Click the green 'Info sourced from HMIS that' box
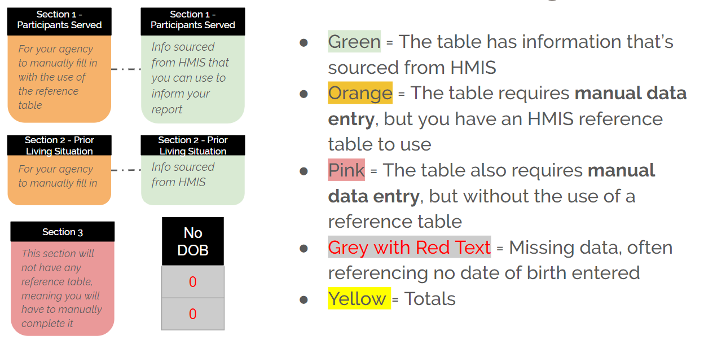This screenshot has height=340, width=726. coord(193,79)
